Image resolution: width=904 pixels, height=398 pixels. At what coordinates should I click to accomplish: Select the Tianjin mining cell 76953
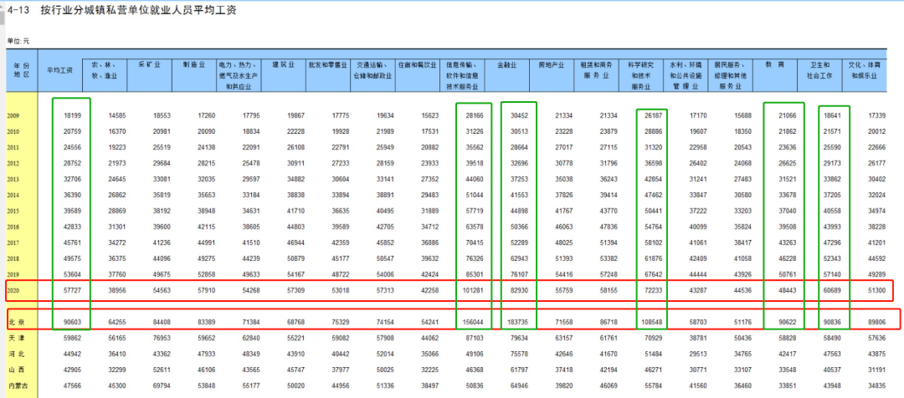click(162, 339)
